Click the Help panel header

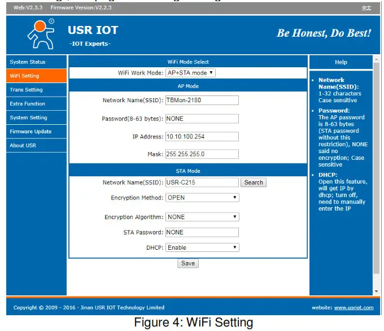tap(341, 62)
